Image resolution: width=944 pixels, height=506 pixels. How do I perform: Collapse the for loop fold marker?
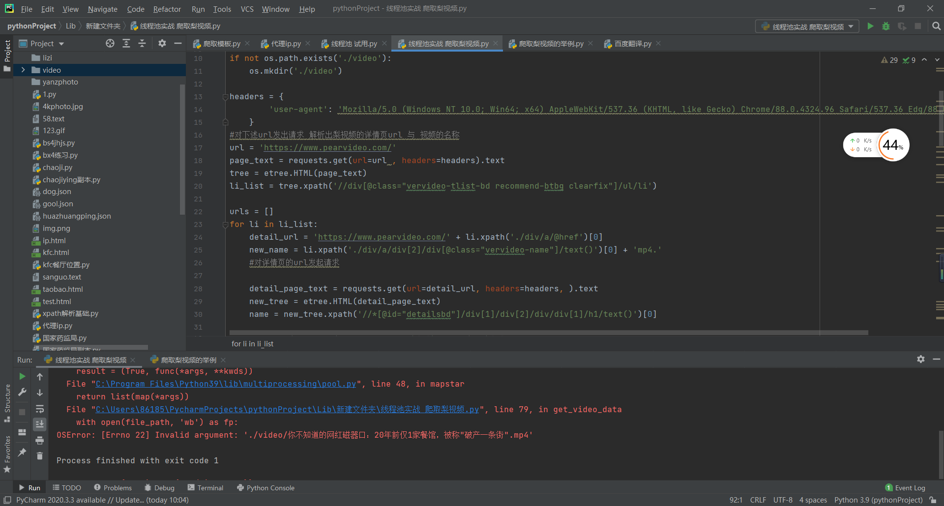[225, 225]
